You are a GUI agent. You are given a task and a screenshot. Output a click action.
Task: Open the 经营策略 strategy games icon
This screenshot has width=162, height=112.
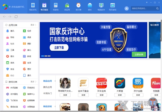coord(24,100)
